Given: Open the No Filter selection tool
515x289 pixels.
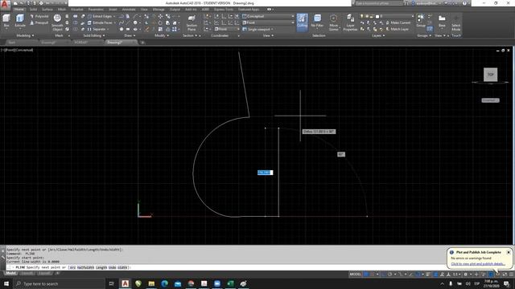Looking at the screenshot, I should [x=317, y=21].
